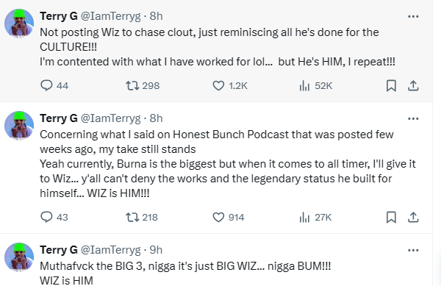441x286 pixels.
Task: Open the 9h timestamp on the last tweet
Action: pyautogui.click(x=156, y=250)
